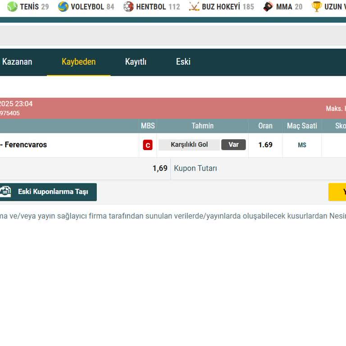Open the MMA sport category

tap(282, 7)
